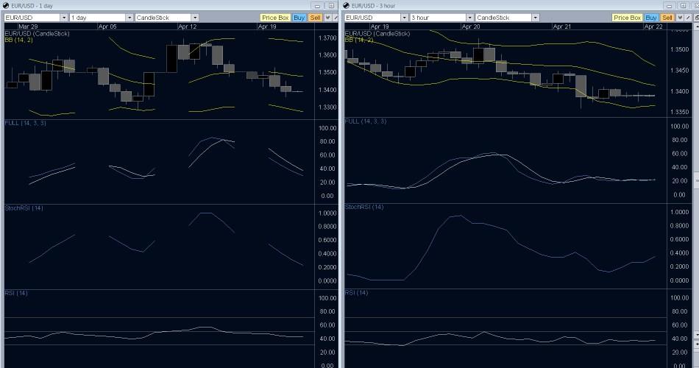
Task: Select RSI (14) label in 1 day chart
Action: pyautogui.click(x=16, y=293)
